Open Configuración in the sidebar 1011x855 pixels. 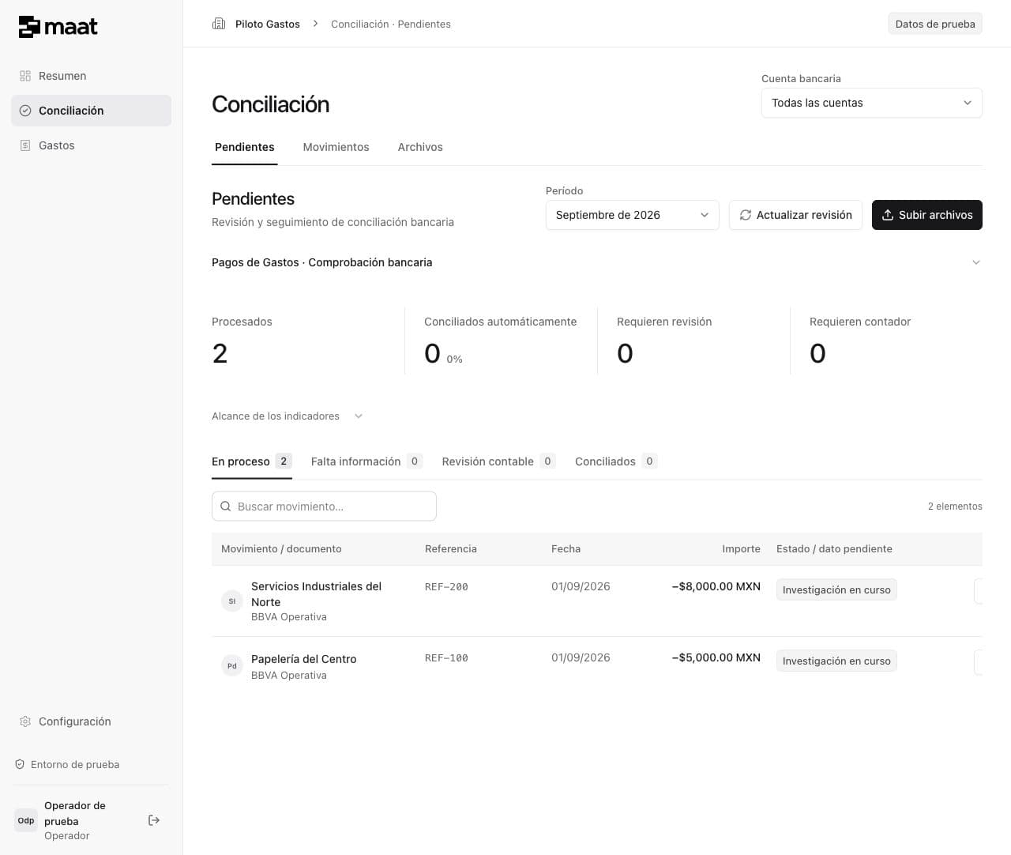(91, 721)
